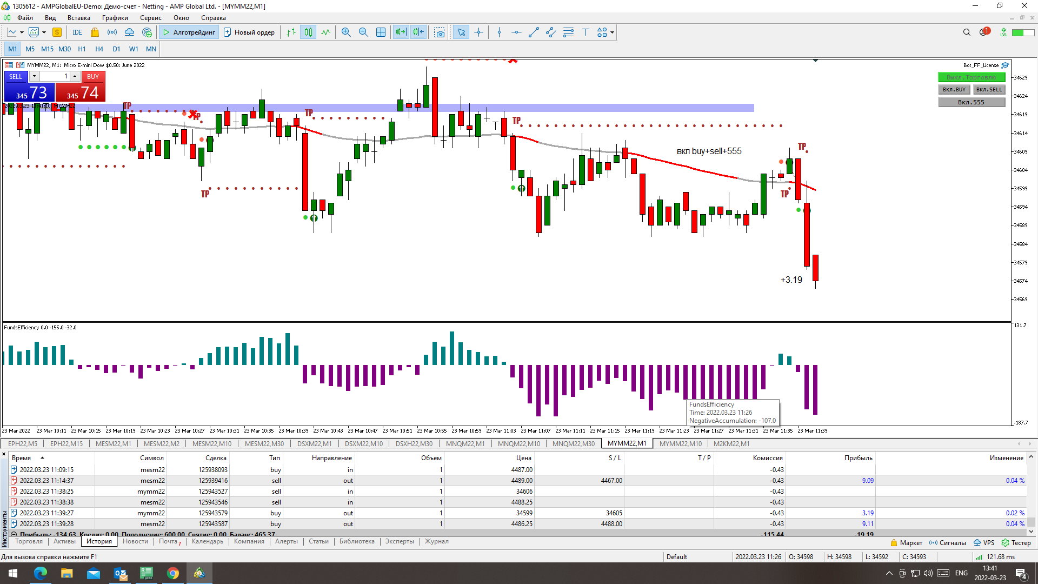Open the volume size dropdown arrow
The width and height of the screenshot is (1038, 584).
coord(34,76)
